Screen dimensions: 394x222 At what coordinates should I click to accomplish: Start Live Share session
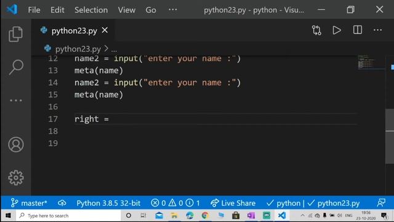click(x=233, y=203)
